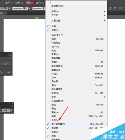Screen dimensions: 125x140
Task: Expand the 文字 submenu
Action: coord(76,97)
